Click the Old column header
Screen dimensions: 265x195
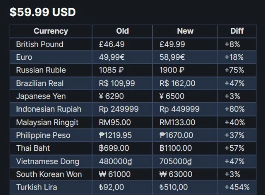point(122,31)
